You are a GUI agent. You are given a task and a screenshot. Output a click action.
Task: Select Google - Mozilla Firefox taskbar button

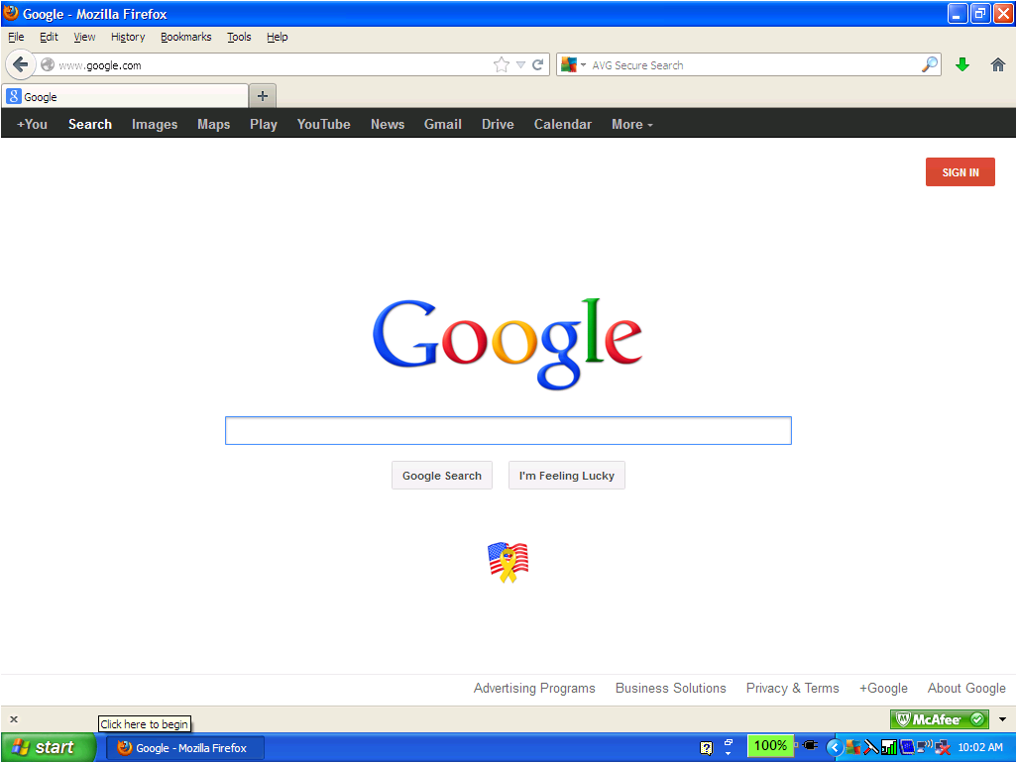coord(184,747)
